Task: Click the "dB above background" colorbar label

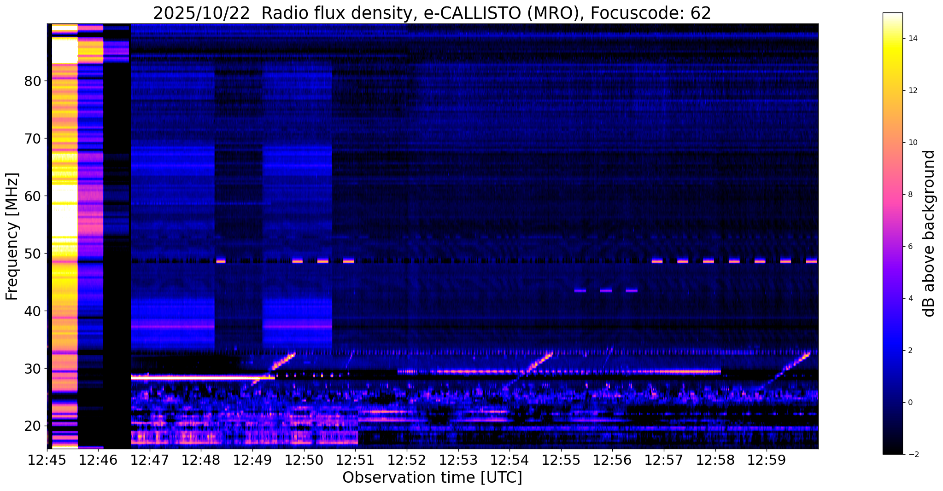Action: coord(929,233)
